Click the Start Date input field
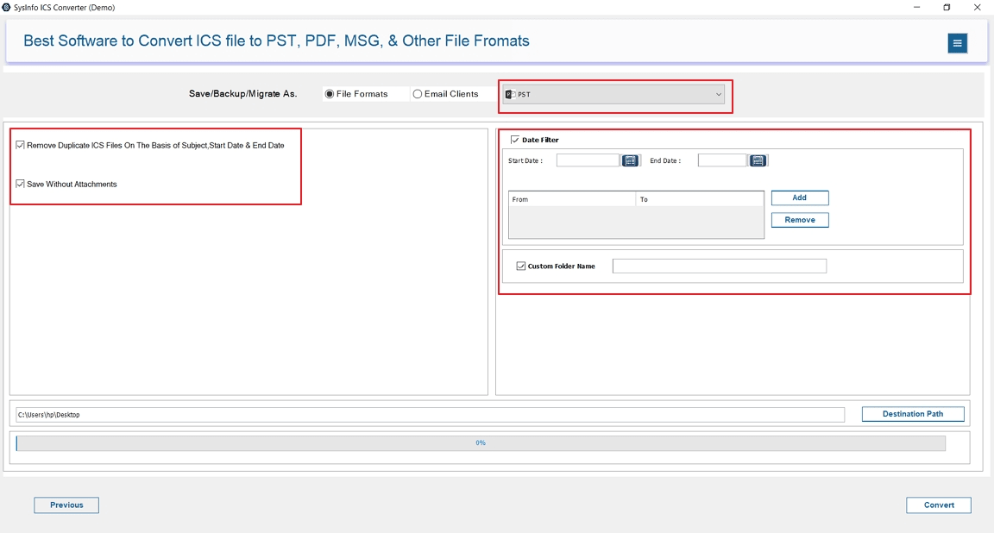The width and height of the screenshot is (994, 533). tap(588, 160)
